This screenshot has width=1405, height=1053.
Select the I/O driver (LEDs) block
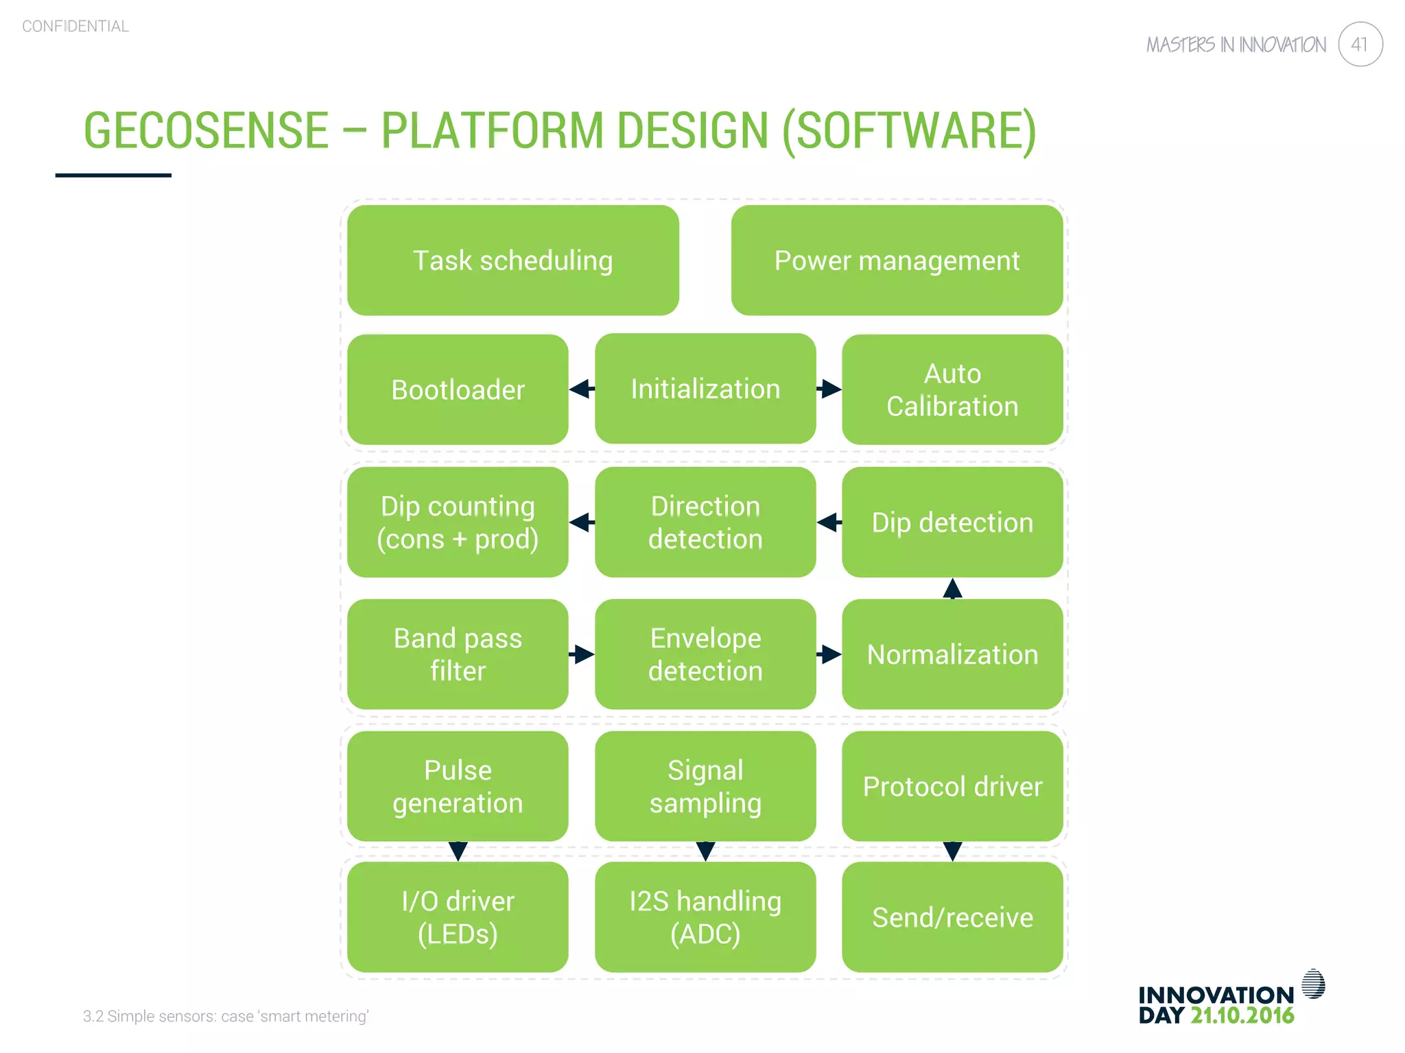458,917
